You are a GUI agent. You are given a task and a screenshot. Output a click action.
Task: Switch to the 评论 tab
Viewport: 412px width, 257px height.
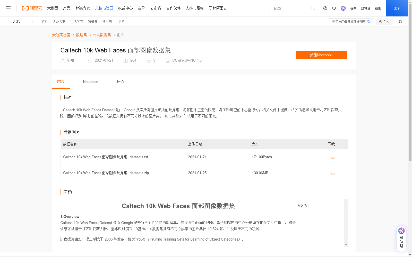(120, 82)
